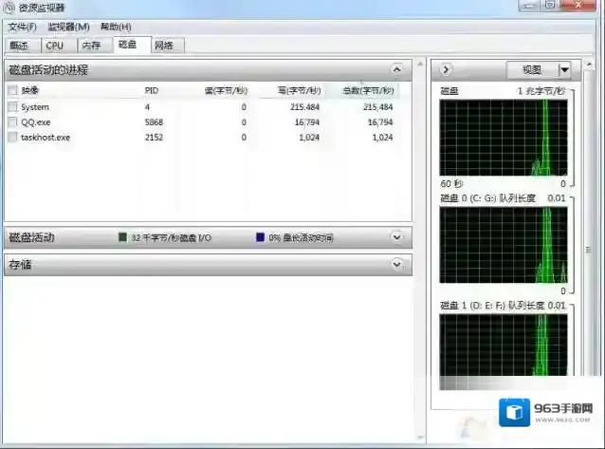This screenshot has width=605, height=449.
Task: Sort by the PID column header
Action: coord(153,90)
